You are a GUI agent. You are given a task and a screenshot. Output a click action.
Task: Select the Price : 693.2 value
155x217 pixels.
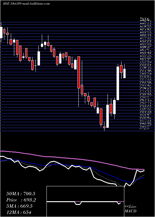pos(21,200)
